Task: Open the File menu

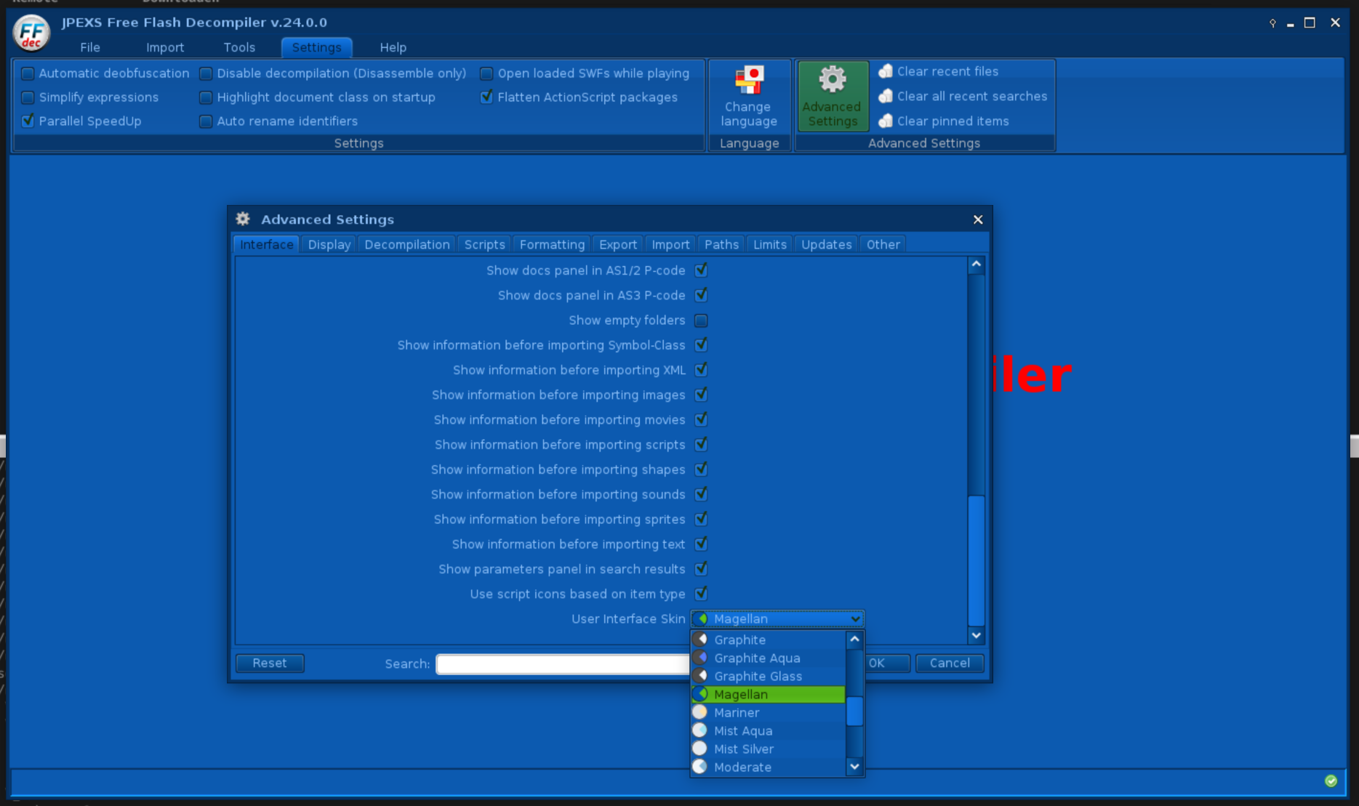Action: pyautogui.click(x=90, y=47)
